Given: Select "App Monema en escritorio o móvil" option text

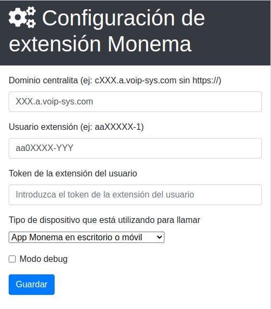Looking at the screenshot, I should [77, 237].
